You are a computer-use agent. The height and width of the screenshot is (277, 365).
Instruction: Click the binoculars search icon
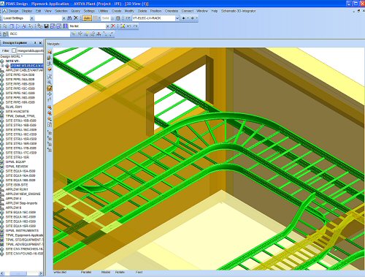[69, 18]
